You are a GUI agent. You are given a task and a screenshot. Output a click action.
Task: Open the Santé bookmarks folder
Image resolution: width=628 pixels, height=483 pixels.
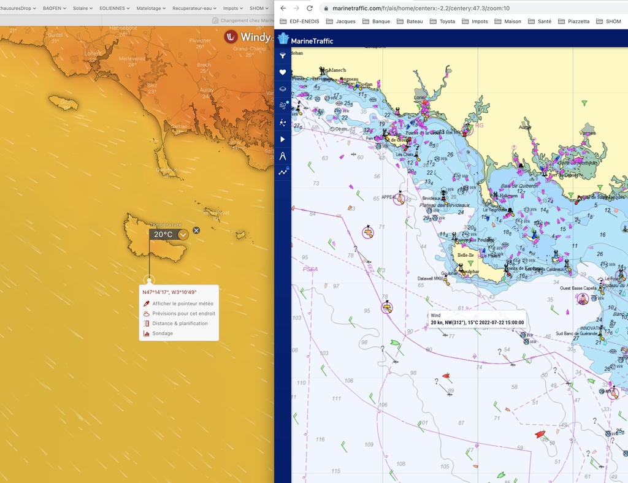540,21
